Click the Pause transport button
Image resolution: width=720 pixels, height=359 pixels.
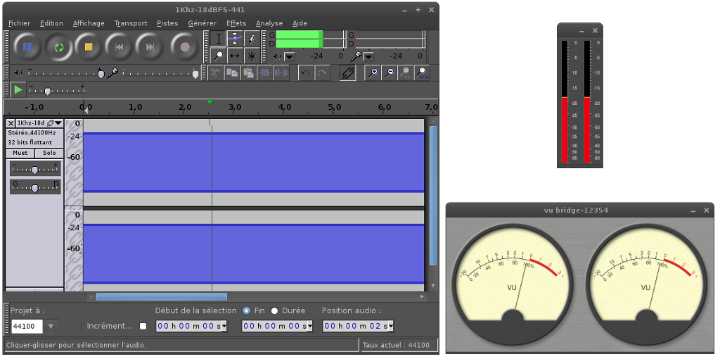[x=28, y=47]
